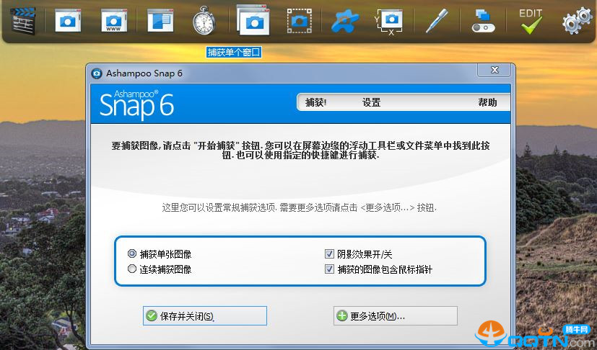Screen dimensions: 597x350
Task: Click the toggle switch icon in toolbar
Action: (x=483, y=20)
